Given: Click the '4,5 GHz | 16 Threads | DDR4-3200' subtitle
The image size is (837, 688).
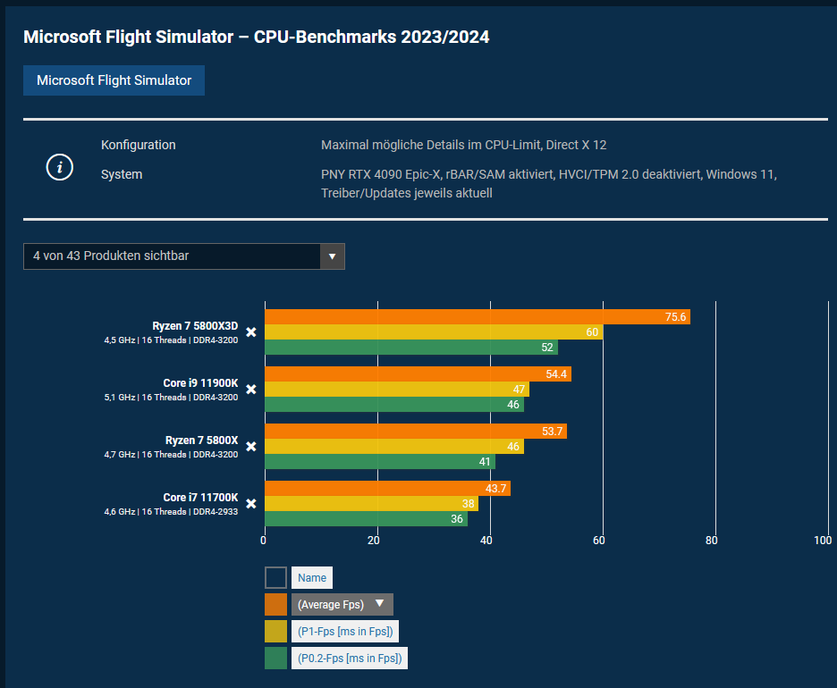Looking at the screenshot, I should tap(171, 340).
